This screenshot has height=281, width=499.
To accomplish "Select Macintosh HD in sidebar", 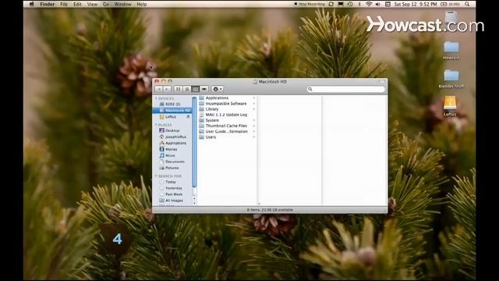I will pyautogui.click(x=172, y=110).
